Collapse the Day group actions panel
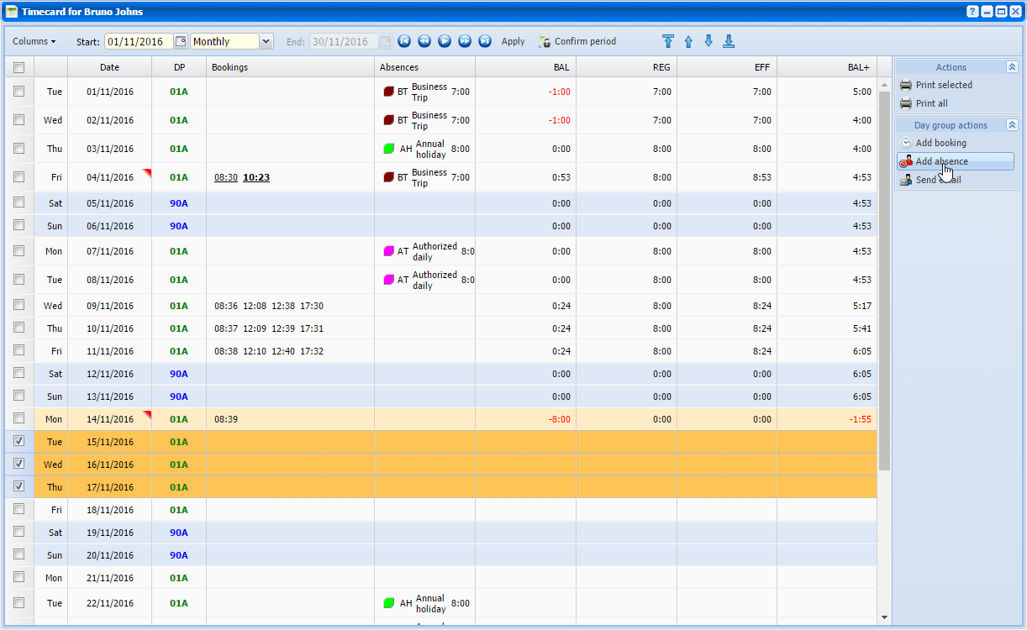 coord(1012,125)
